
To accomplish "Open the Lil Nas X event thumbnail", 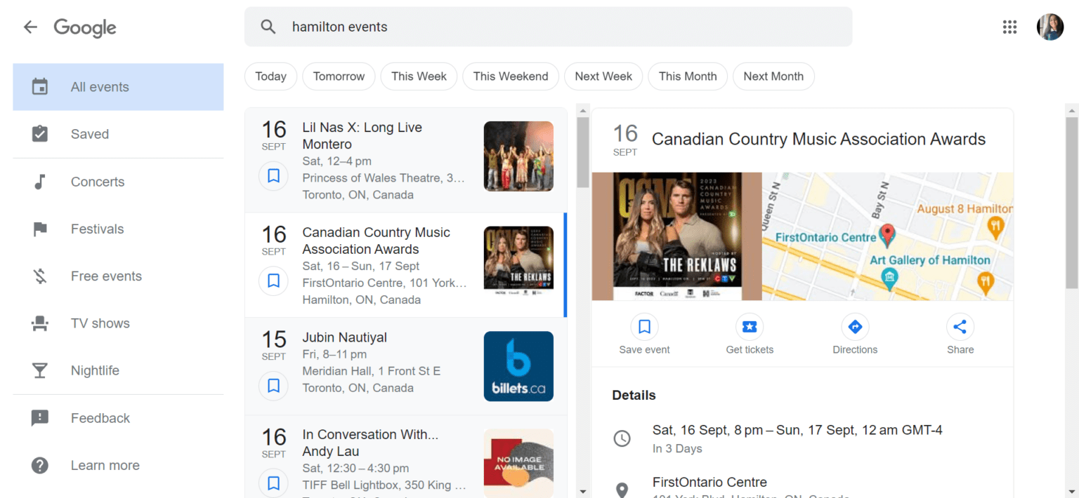I will (x=518, y=156).
